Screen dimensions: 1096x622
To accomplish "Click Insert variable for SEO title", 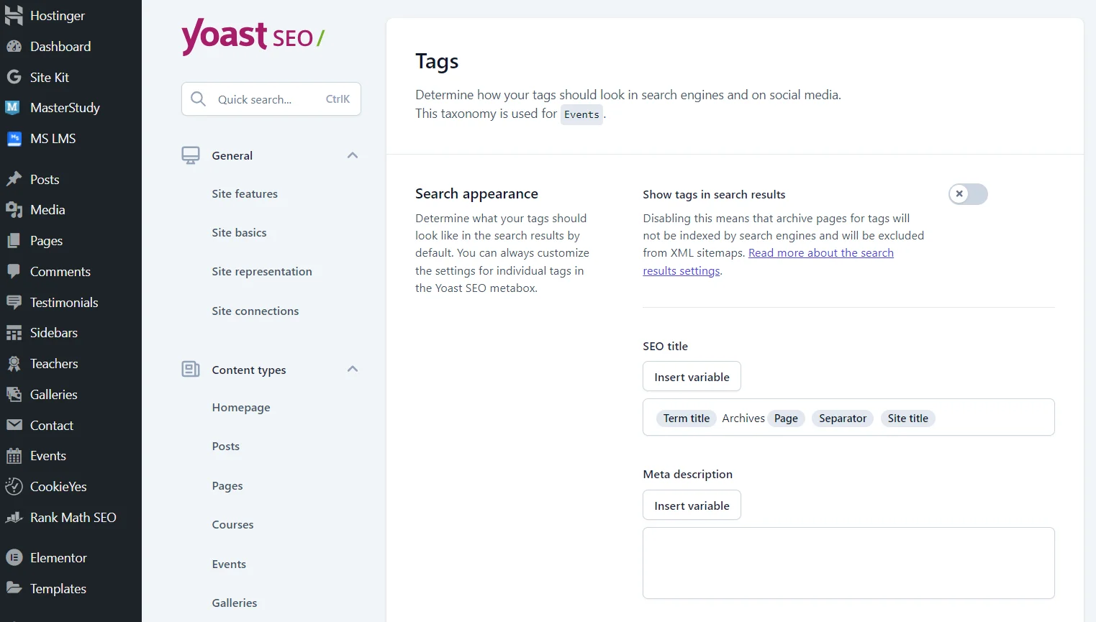I will point(692,377).
